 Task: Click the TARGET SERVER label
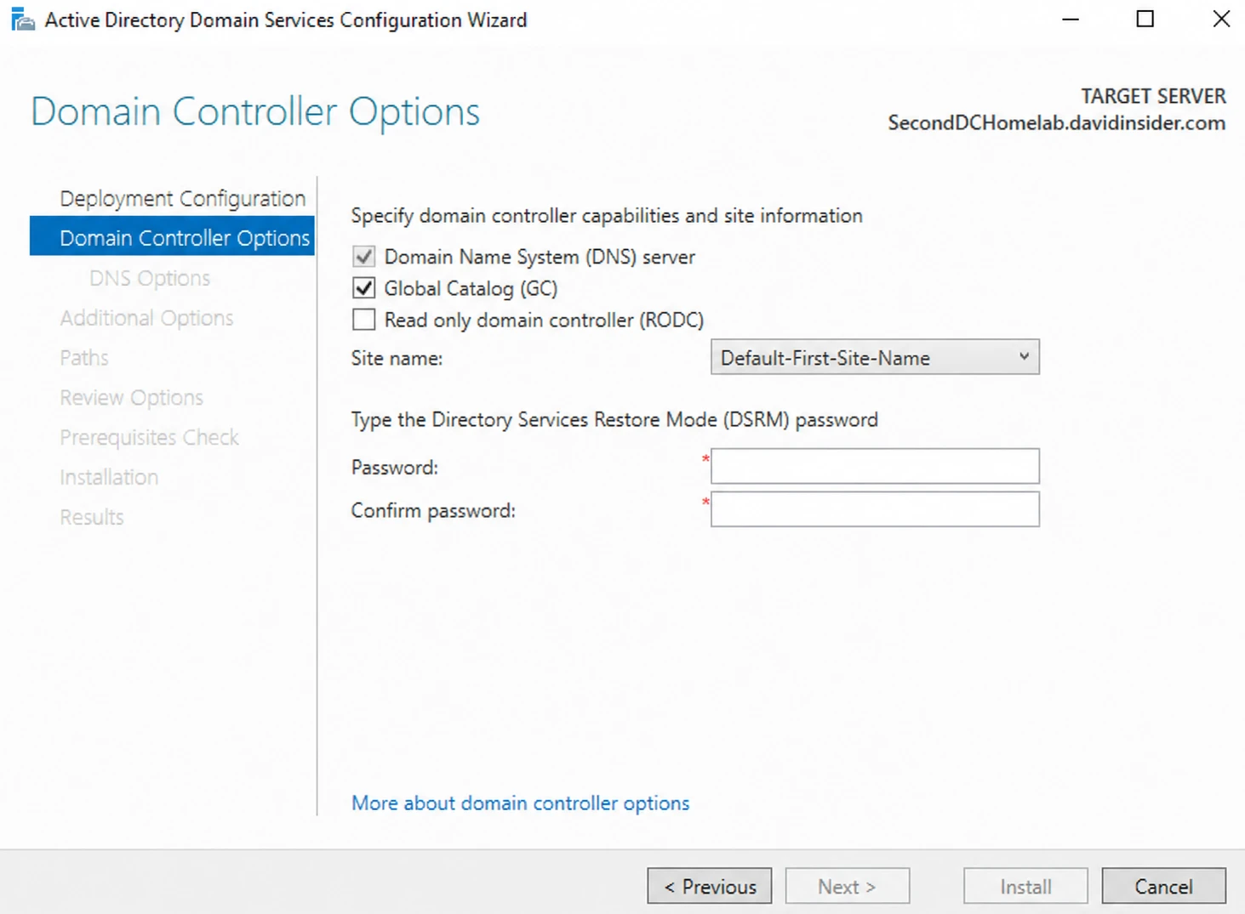[x=1153, y=96]
